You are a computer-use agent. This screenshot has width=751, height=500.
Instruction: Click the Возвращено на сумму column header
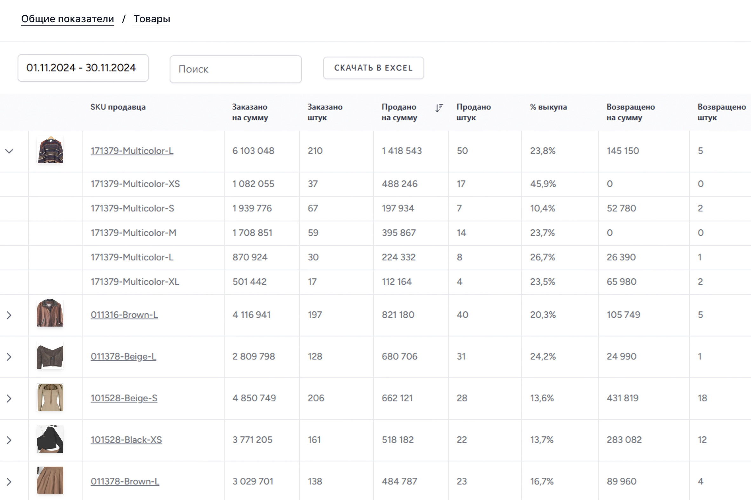coord(631,112)
